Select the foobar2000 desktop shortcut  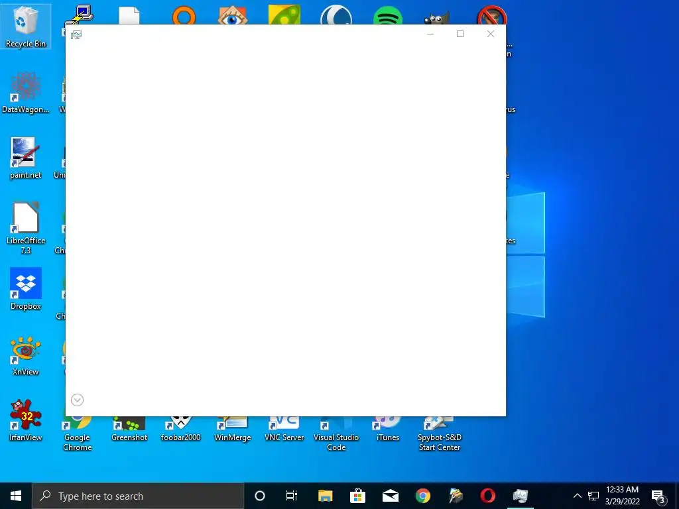180,429
